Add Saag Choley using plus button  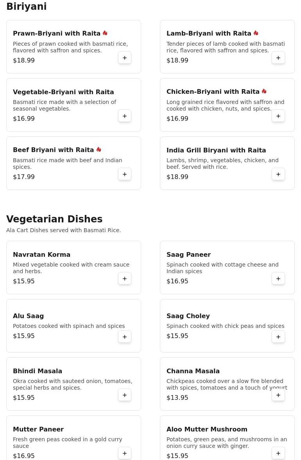(x=278, y=337)
